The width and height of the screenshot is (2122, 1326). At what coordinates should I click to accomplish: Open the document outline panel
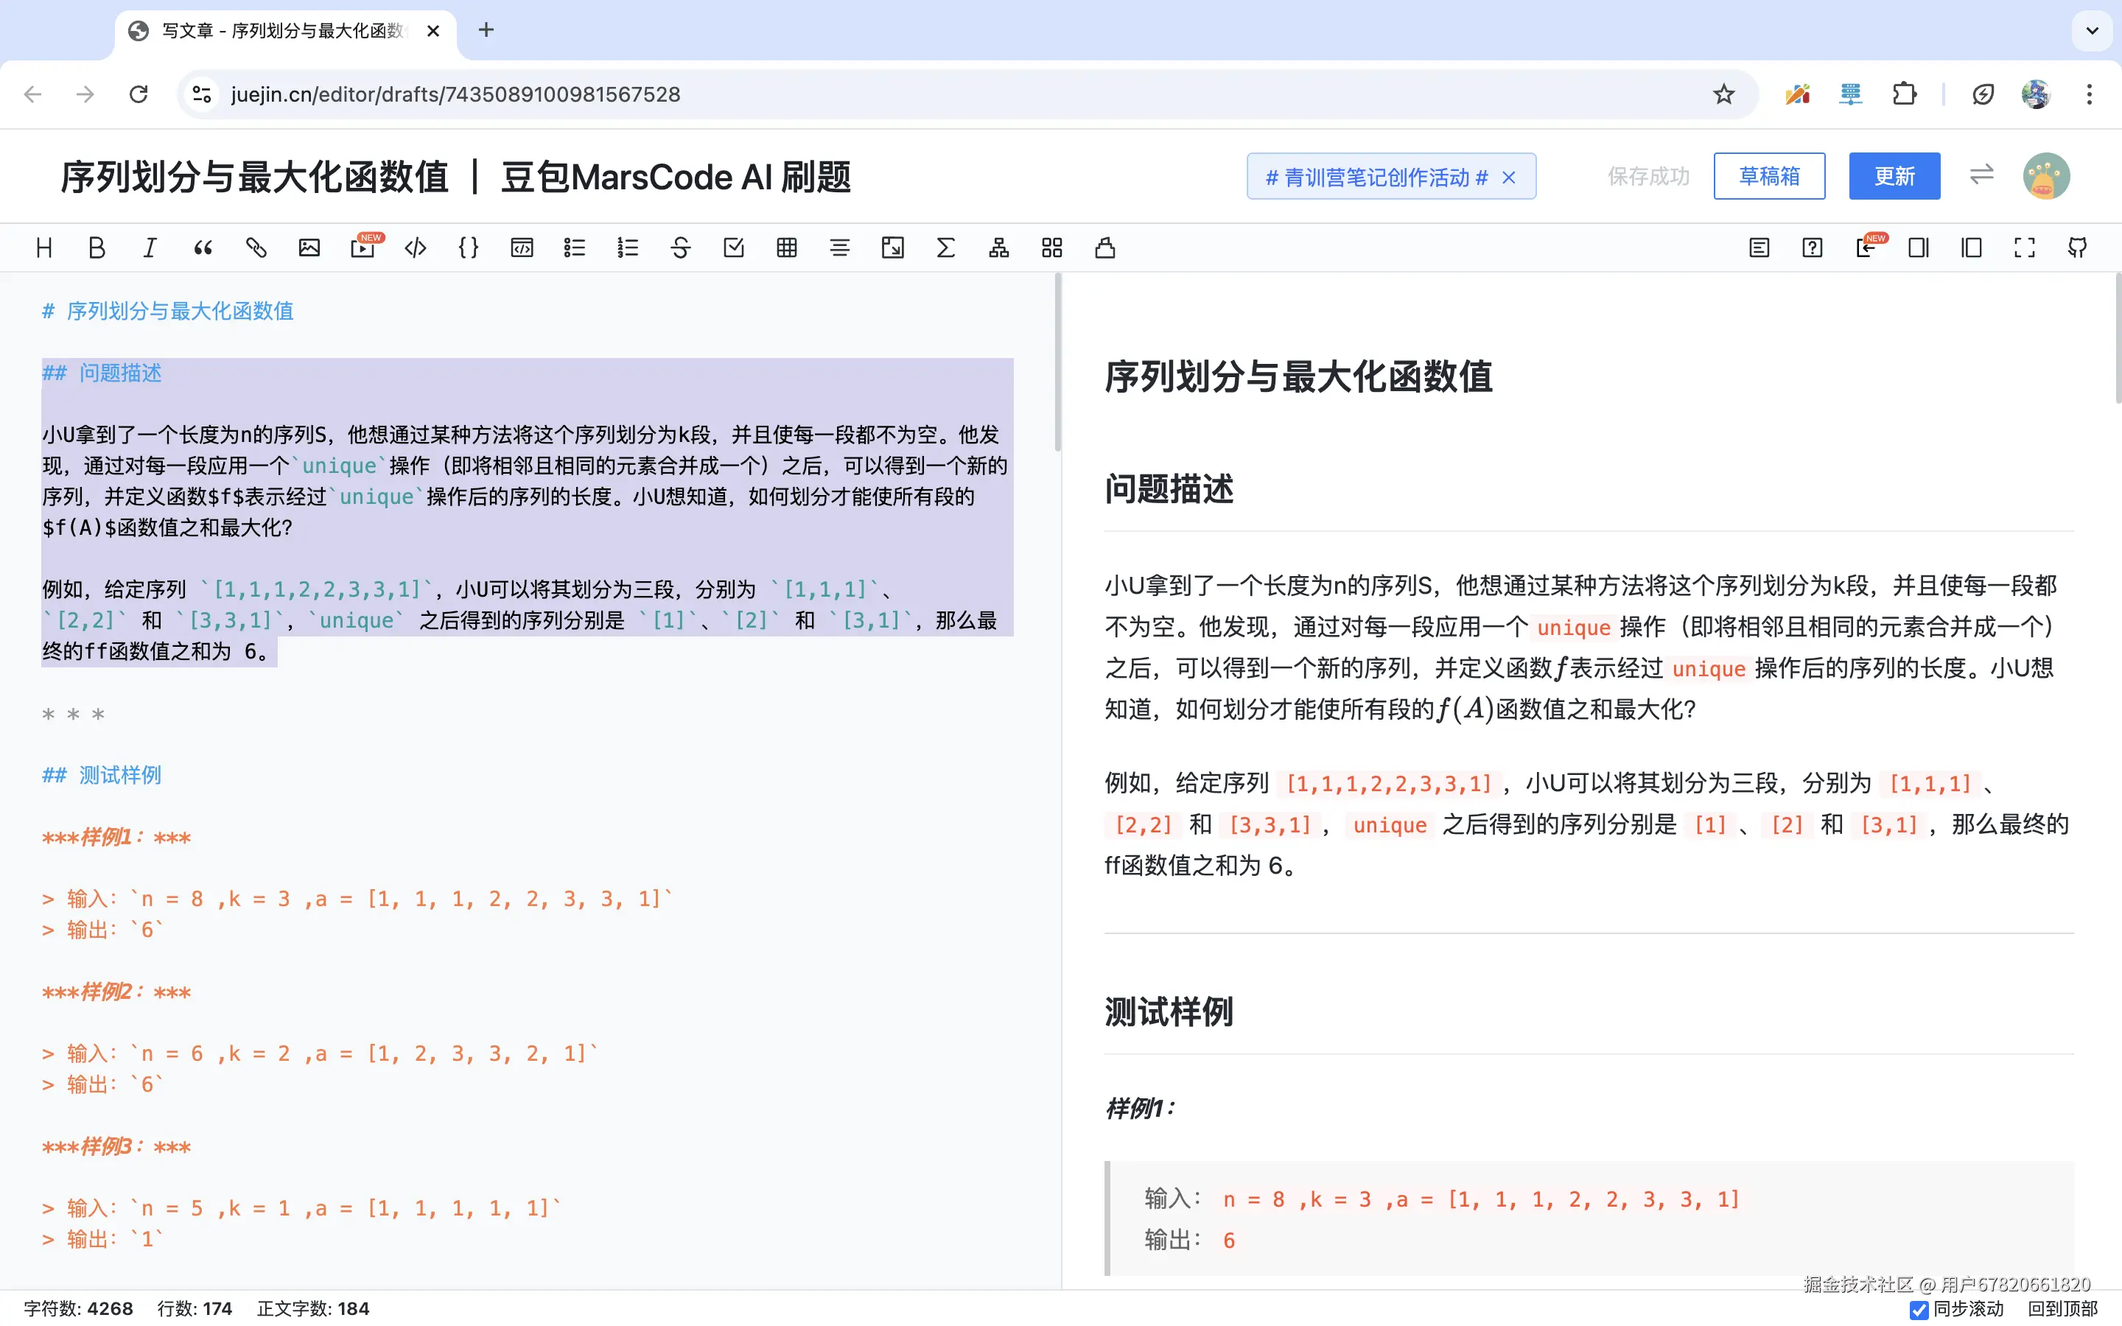pos(1759,248)
